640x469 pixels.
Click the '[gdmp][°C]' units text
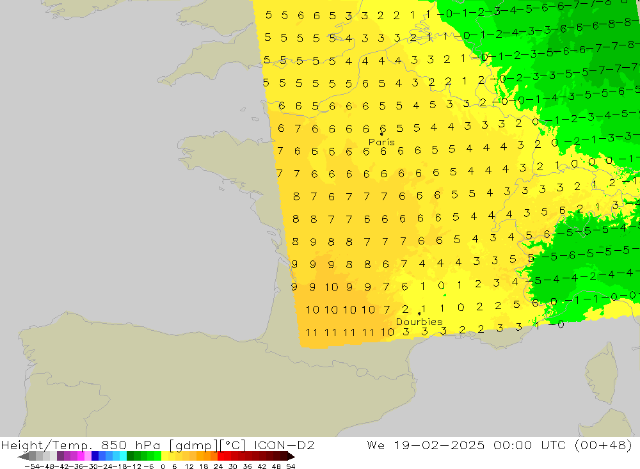[207, 445]
